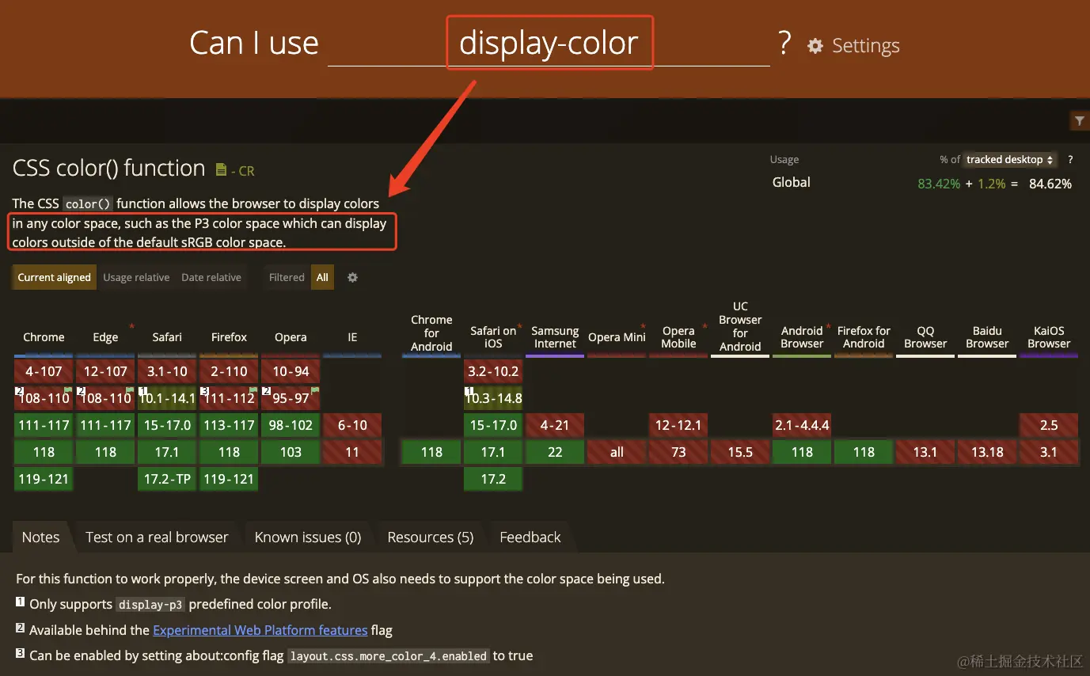Click Baidu Browser 13.18 cell
Viewport: 1090px width, 676px height.
coord(987,452)
